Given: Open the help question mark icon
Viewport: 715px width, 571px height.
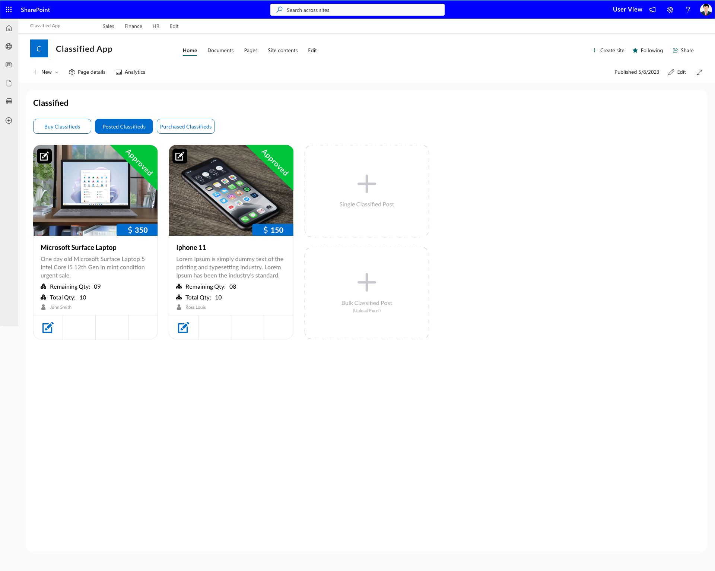Looking at the screenshot, I should point(688,10).
